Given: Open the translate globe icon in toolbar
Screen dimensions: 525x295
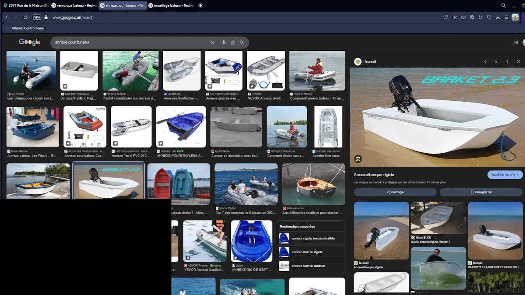Looking at the screenshot, I should [x=472, y=17].
